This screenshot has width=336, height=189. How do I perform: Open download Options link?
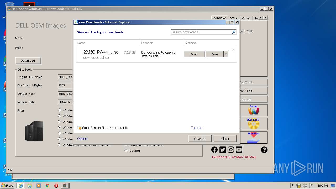point(83,139)
